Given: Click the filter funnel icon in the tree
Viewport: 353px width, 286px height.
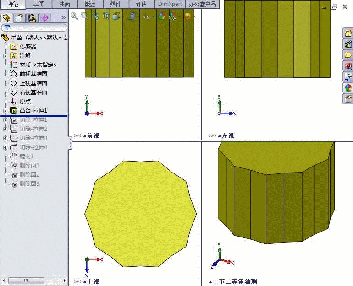Looking at the screenshot, I should [7, 27].
